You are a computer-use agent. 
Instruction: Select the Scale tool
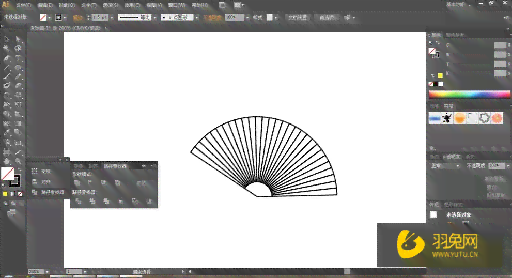click(18, 96)
